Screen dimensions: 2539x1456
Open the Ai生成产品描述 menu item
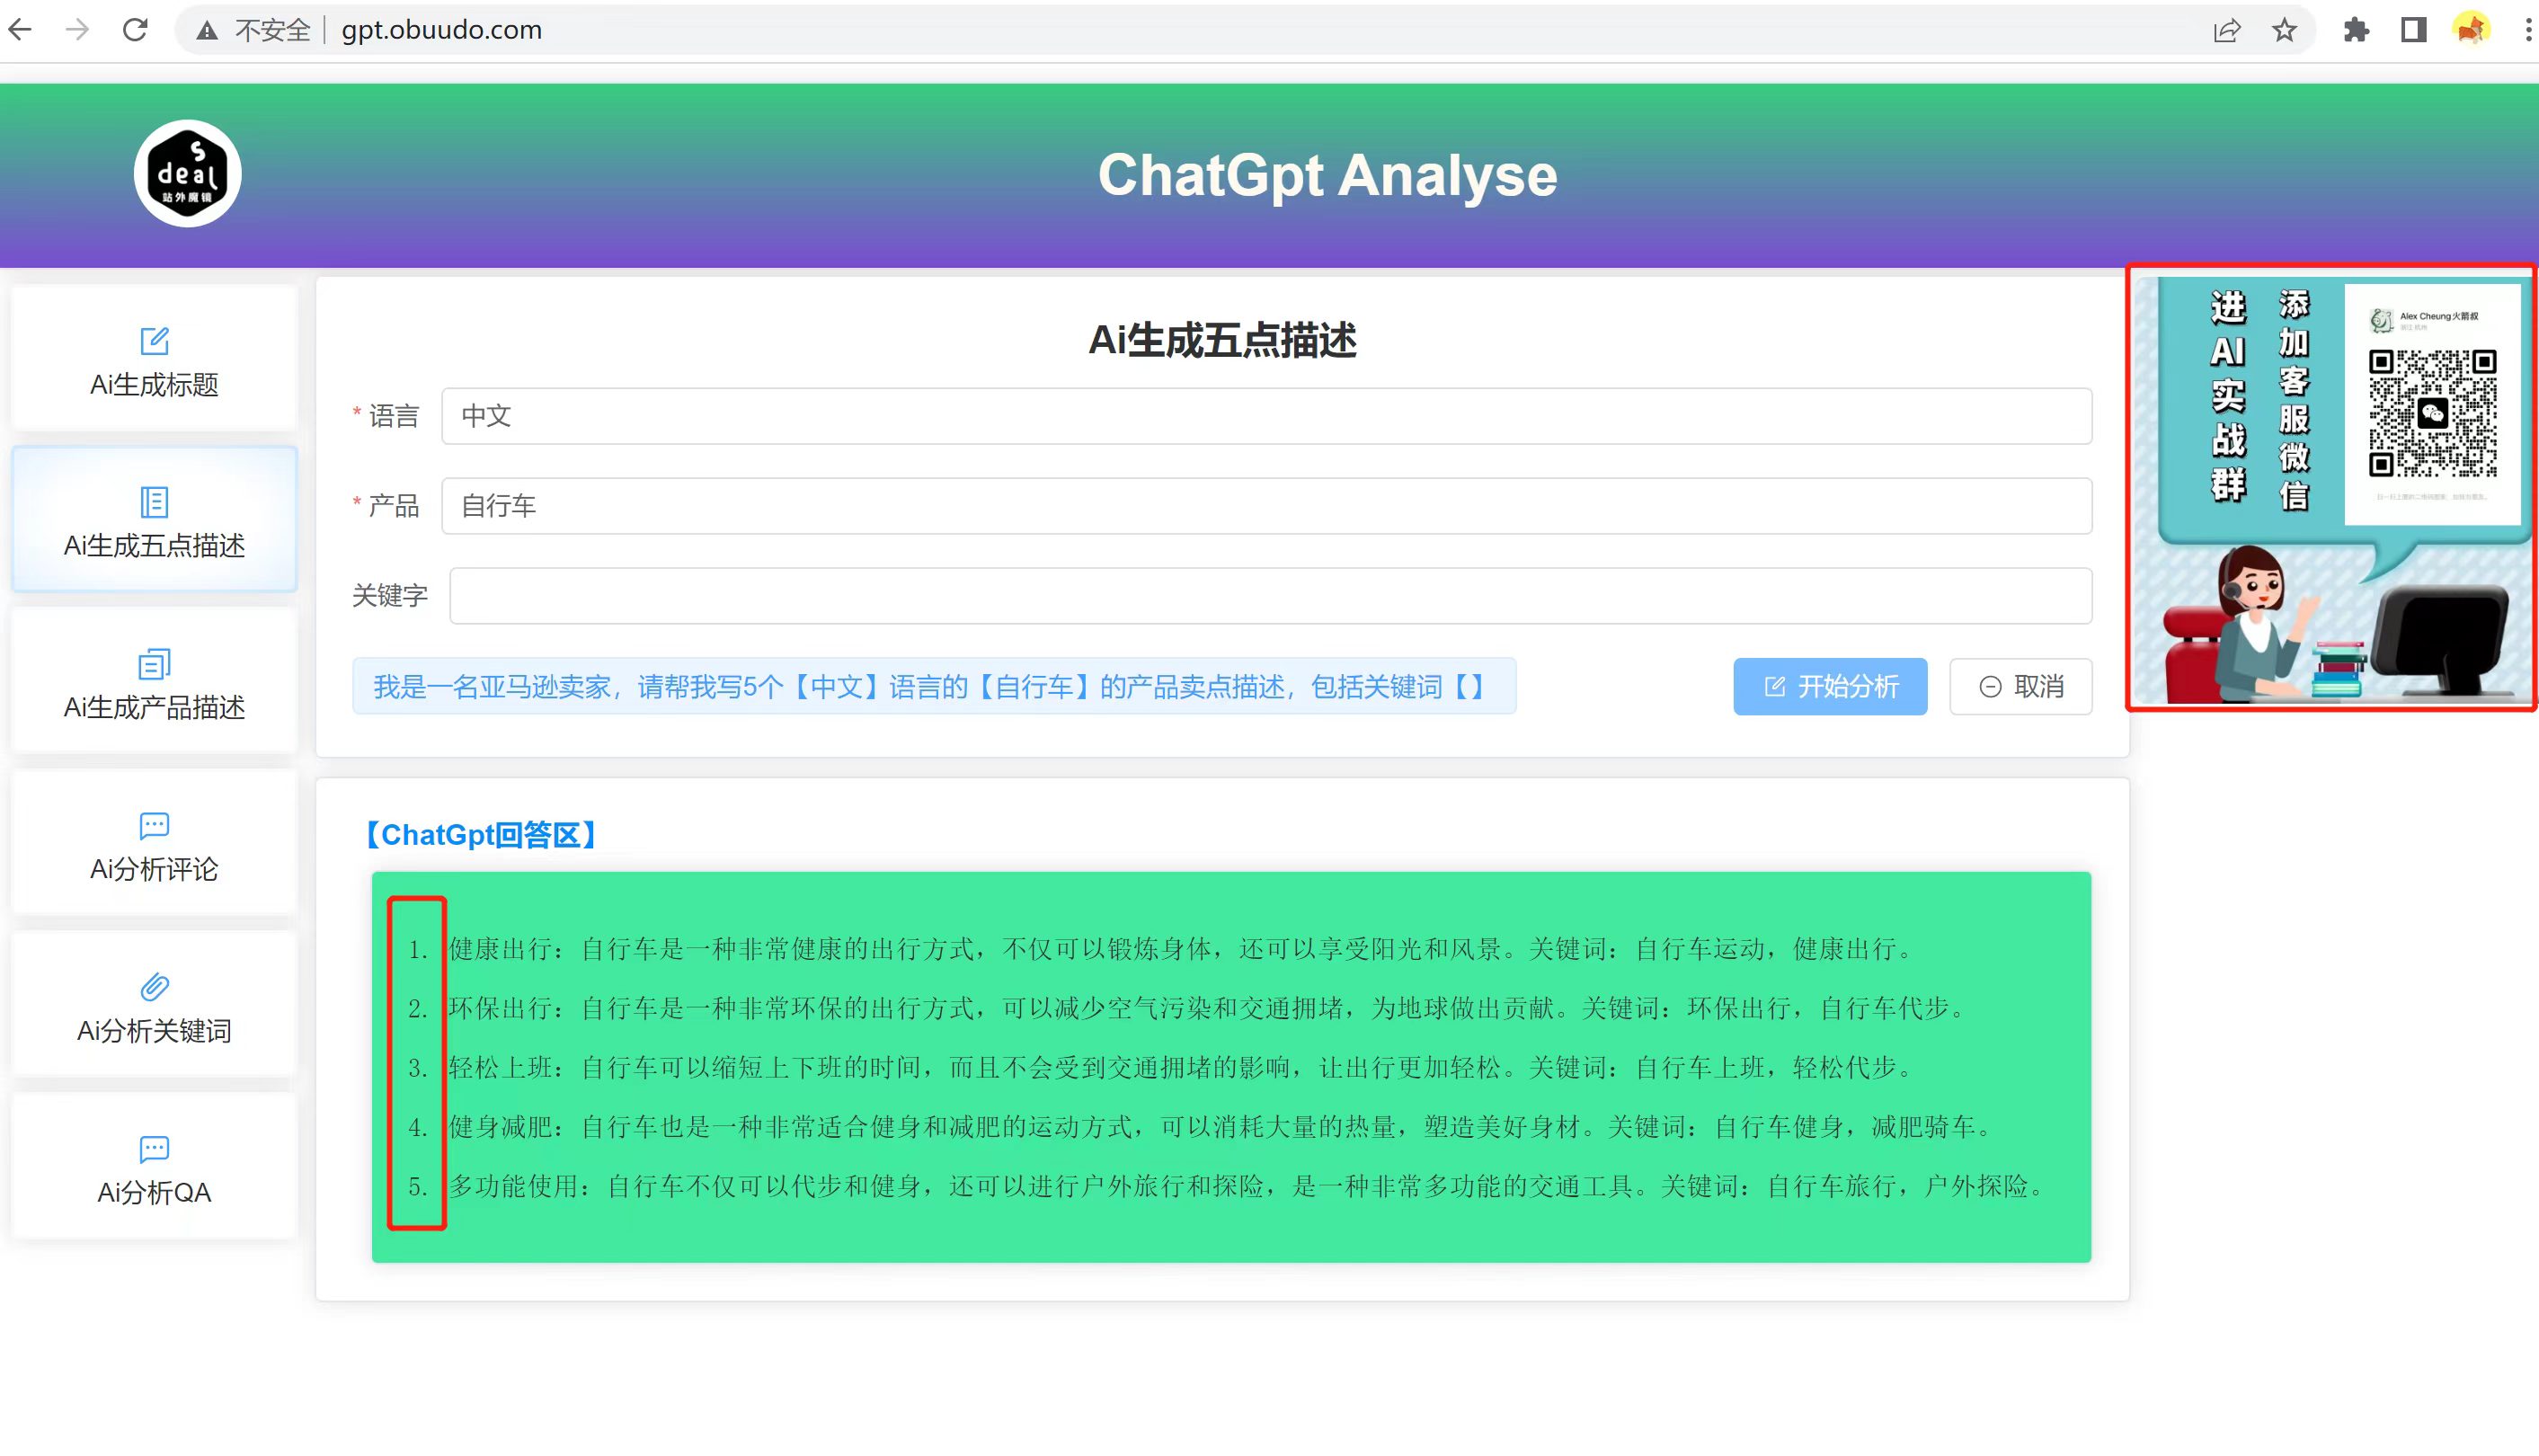pos(154,681)
